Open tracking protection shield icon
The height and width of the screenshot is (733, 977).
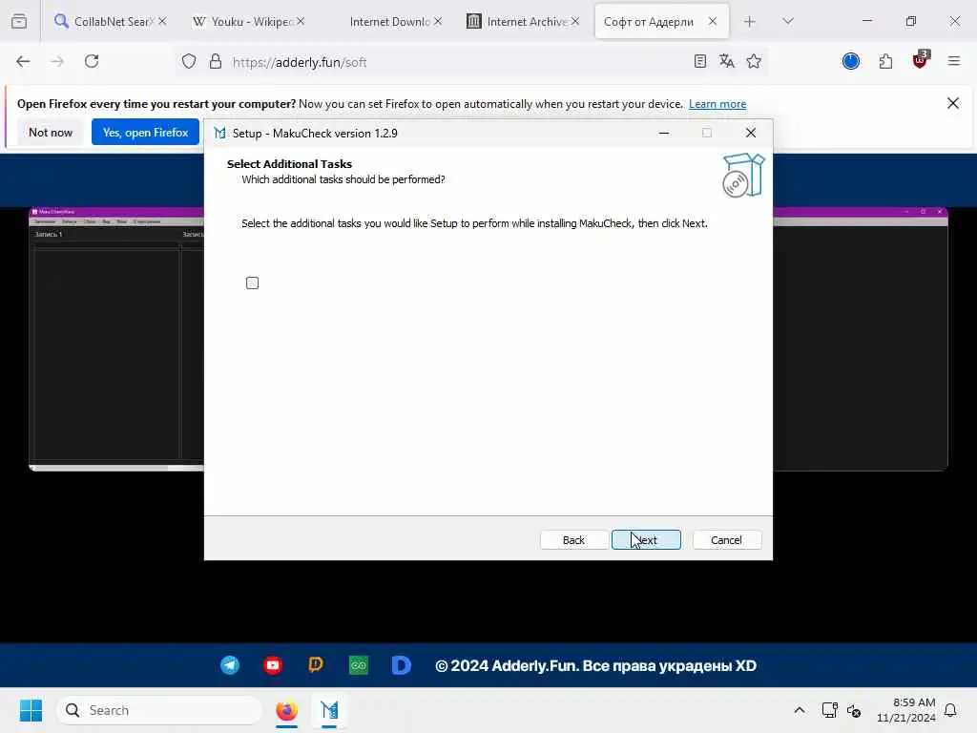[x=189, y=61]
